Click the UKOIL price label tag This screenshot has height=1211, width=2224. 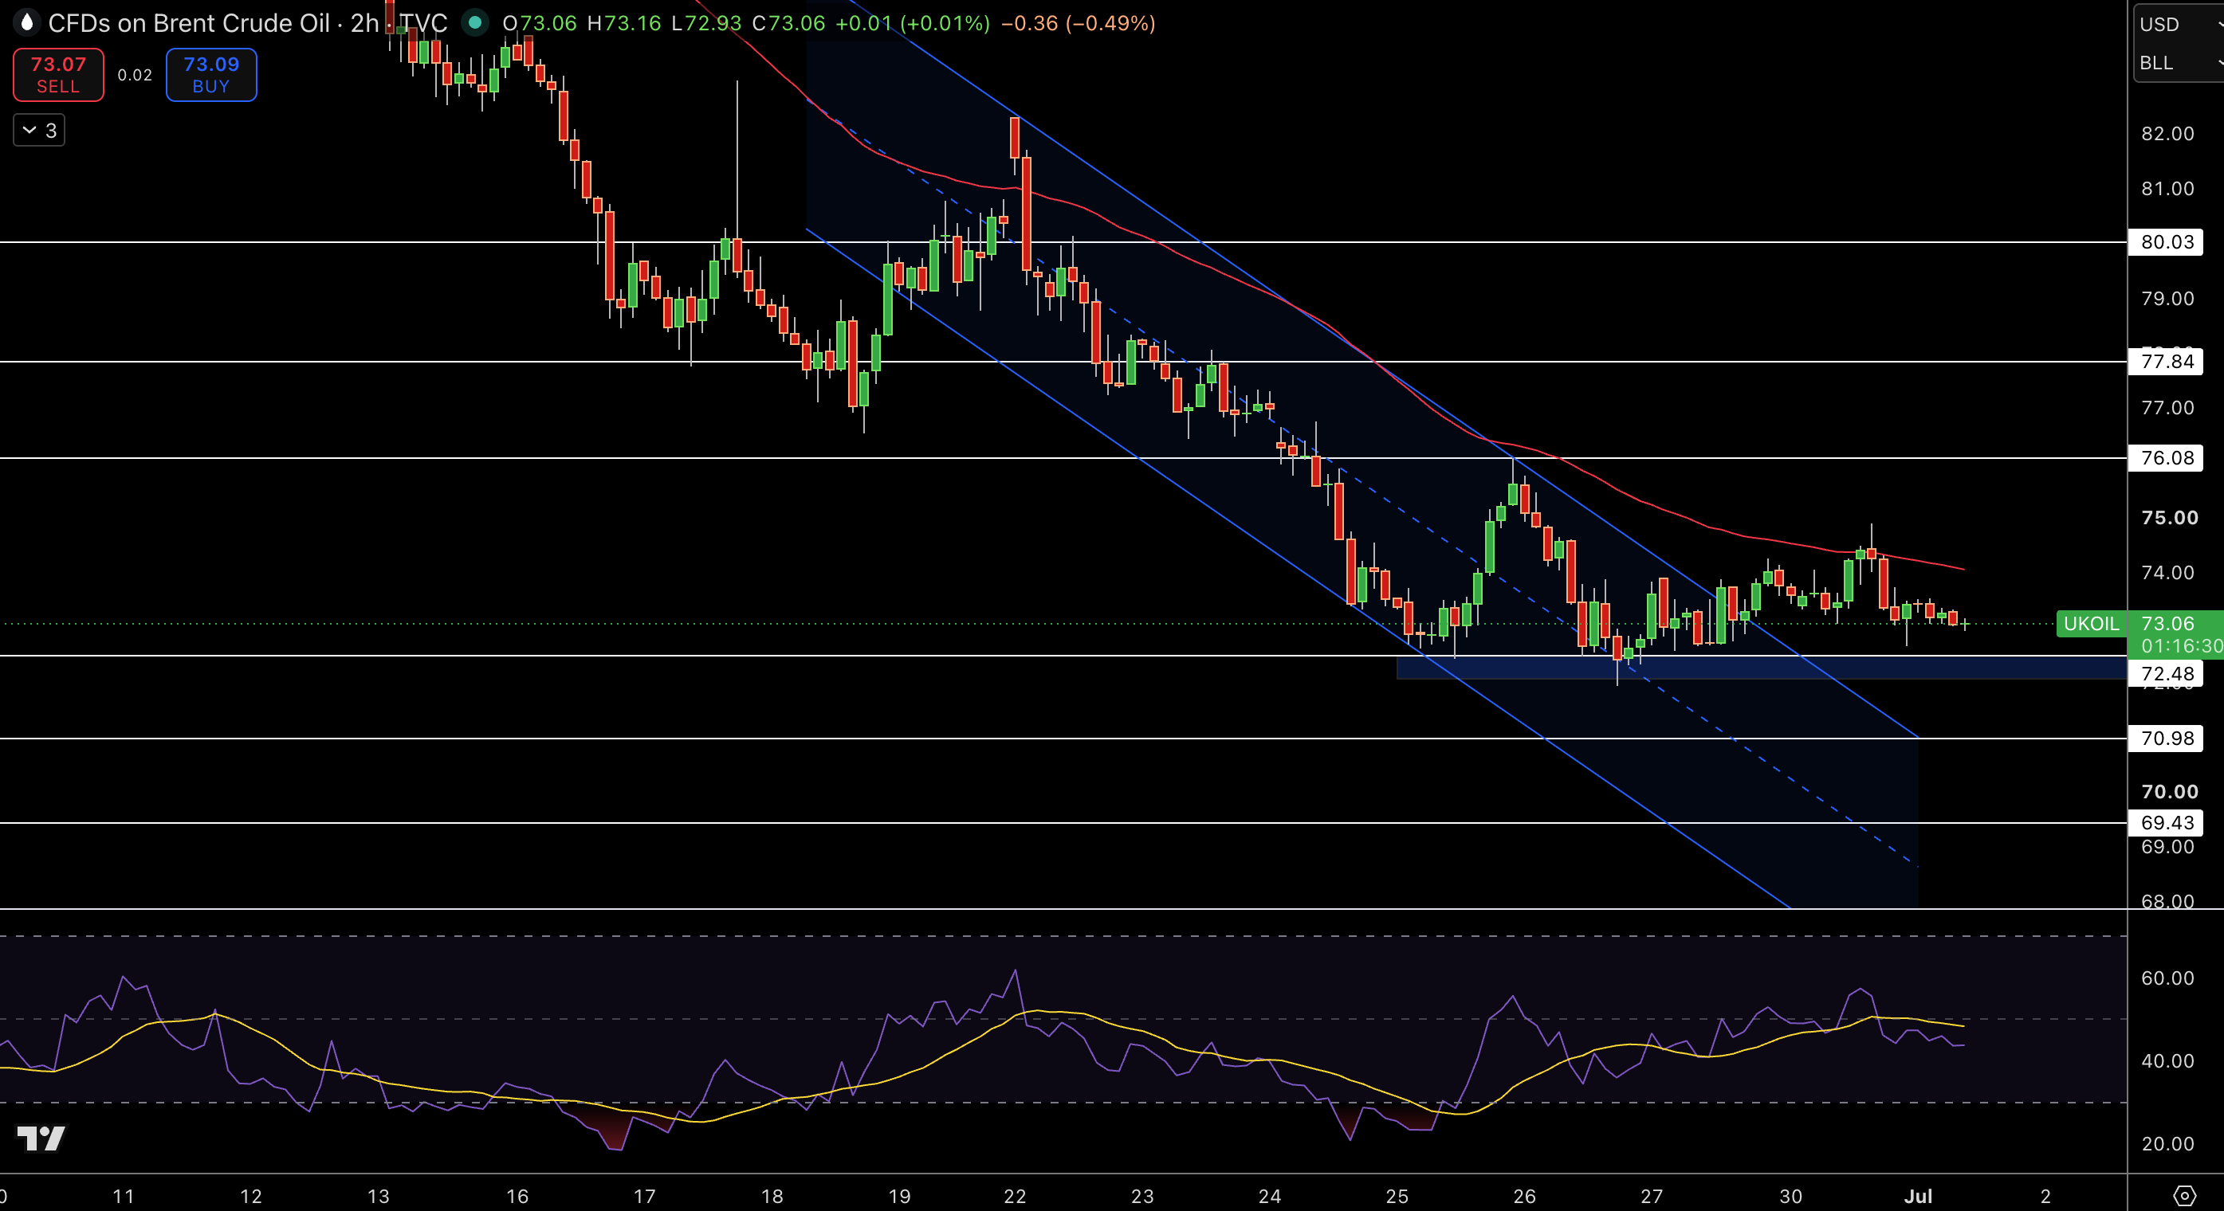[2091, 624]
